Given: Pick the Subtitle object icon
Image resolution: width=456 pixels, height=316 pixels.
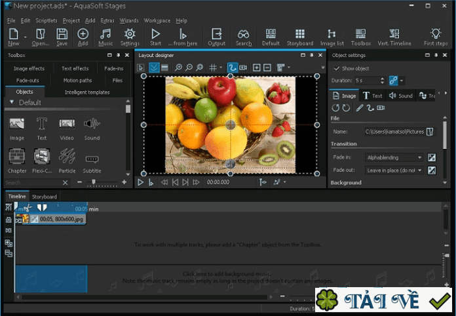Looking at the screenshot, I should 92,159.
